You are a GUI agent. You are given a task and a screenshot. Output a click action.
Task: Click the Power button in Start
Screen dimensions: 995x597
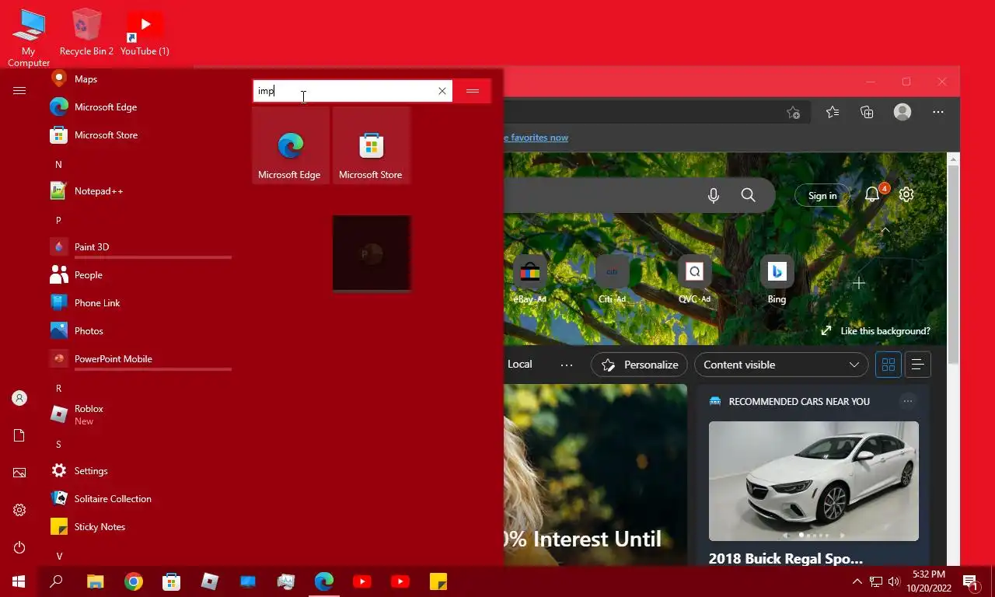[19, 547]
